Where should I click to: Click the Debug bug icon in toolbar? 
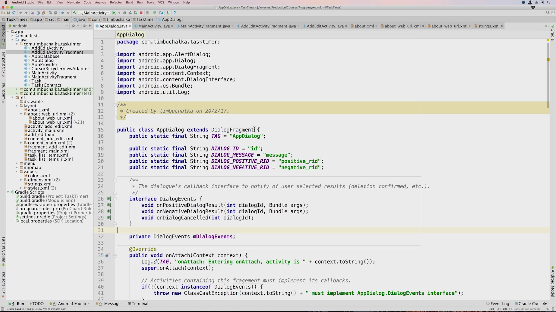125,13
